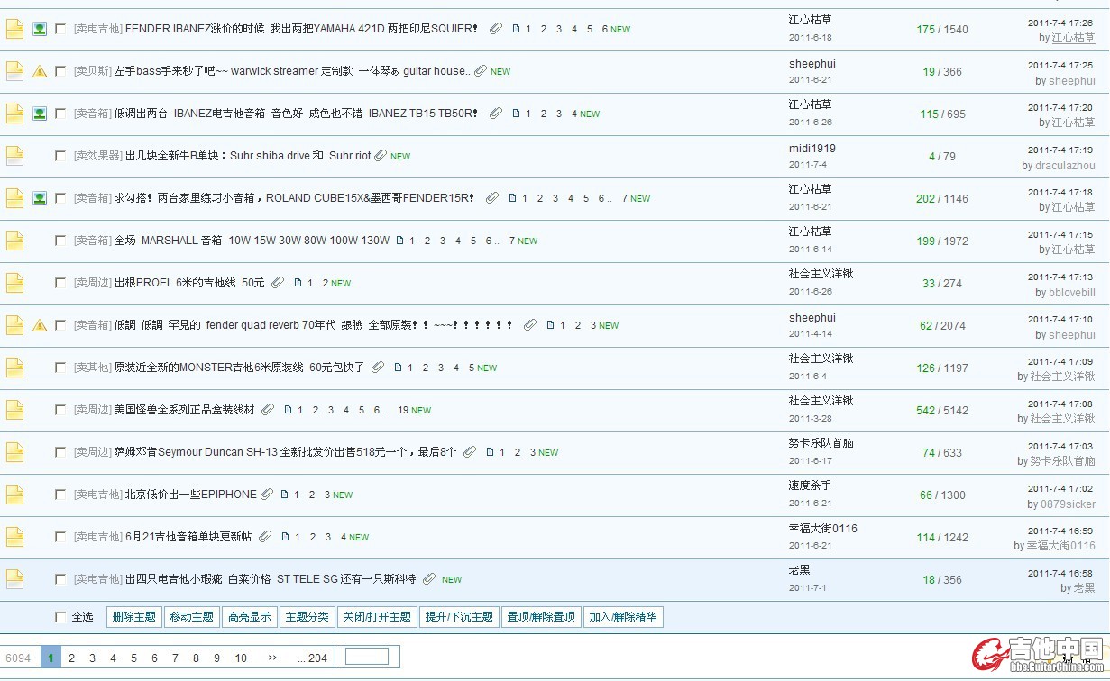Click folder icon of FENDER IBANEZ thread

pyautogui.click(x=14, y=29)
